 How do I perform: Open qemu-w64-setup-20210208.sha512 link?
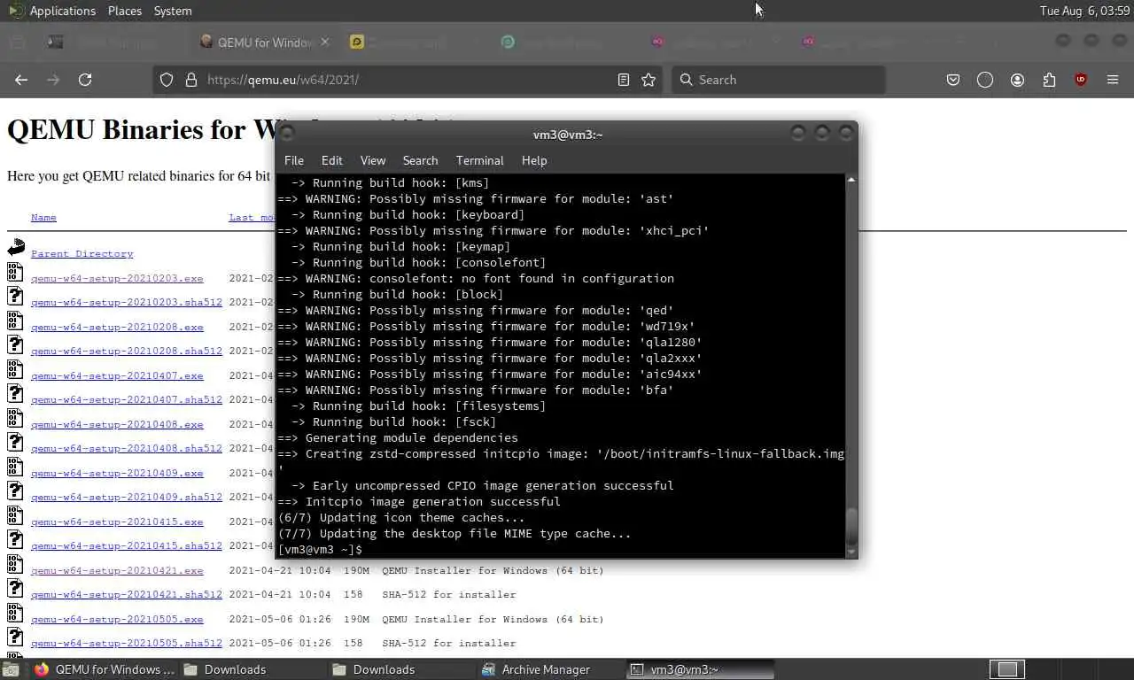(127, 351)
